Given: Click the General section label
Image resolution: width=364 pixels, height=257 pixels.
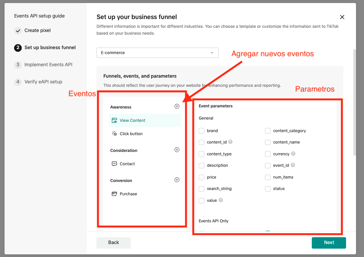Looking at the screenshot, I should 206,118.
